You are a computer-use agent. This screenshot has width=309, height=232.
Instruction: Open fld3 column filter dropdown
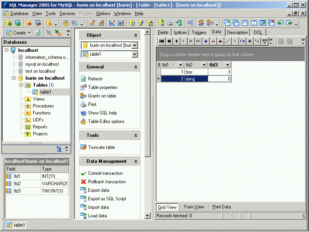[228, 65]
